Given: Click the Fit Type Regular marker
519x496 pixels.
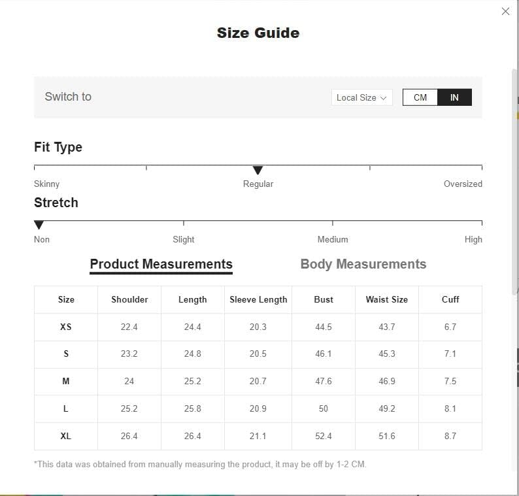Looking at the screenshot, I should [258, 170].
